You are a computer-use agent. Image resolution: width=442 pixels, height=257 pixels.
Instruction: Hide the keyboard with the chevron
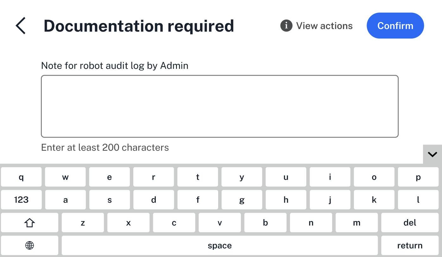[432, 154]
